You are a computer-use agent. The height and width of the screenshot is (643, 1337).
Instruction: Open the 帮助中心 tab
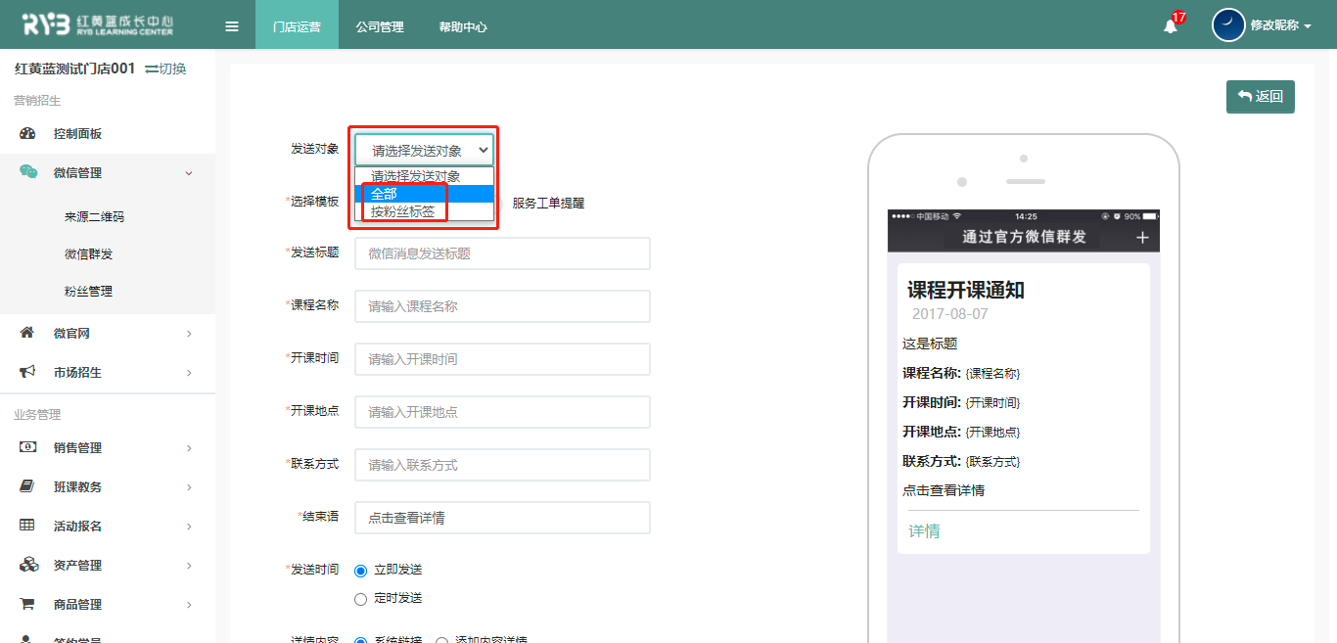(463, 26)
